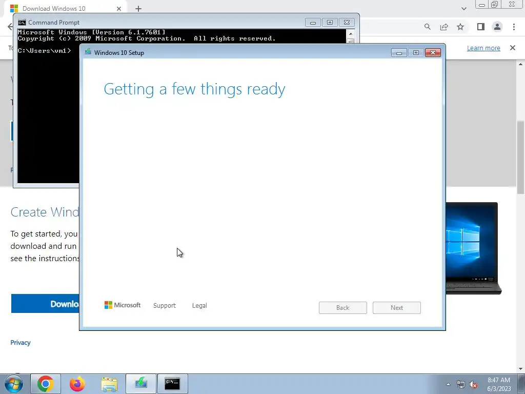Dismiss the Chrome info bar
The width and height of the screenshot is (525, 394).
coord(513,48)
